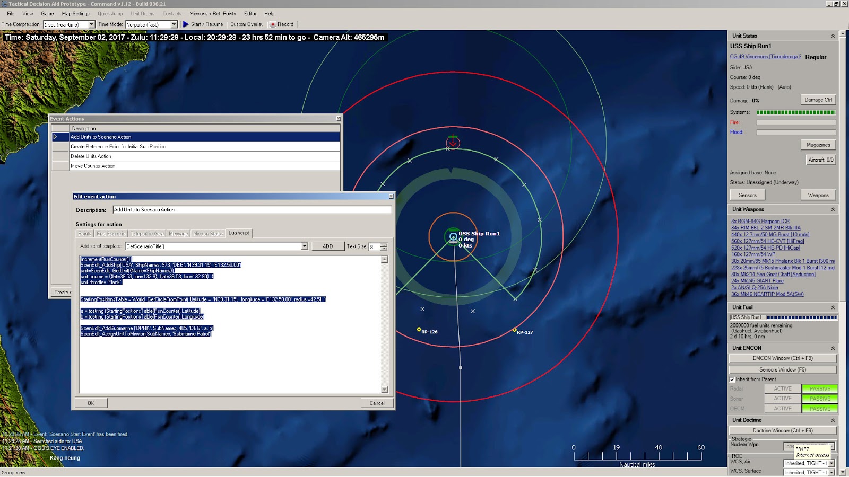Click the ADD script template button
The image size is (849, 477).
pyautogui.click(x=327, y=246)
